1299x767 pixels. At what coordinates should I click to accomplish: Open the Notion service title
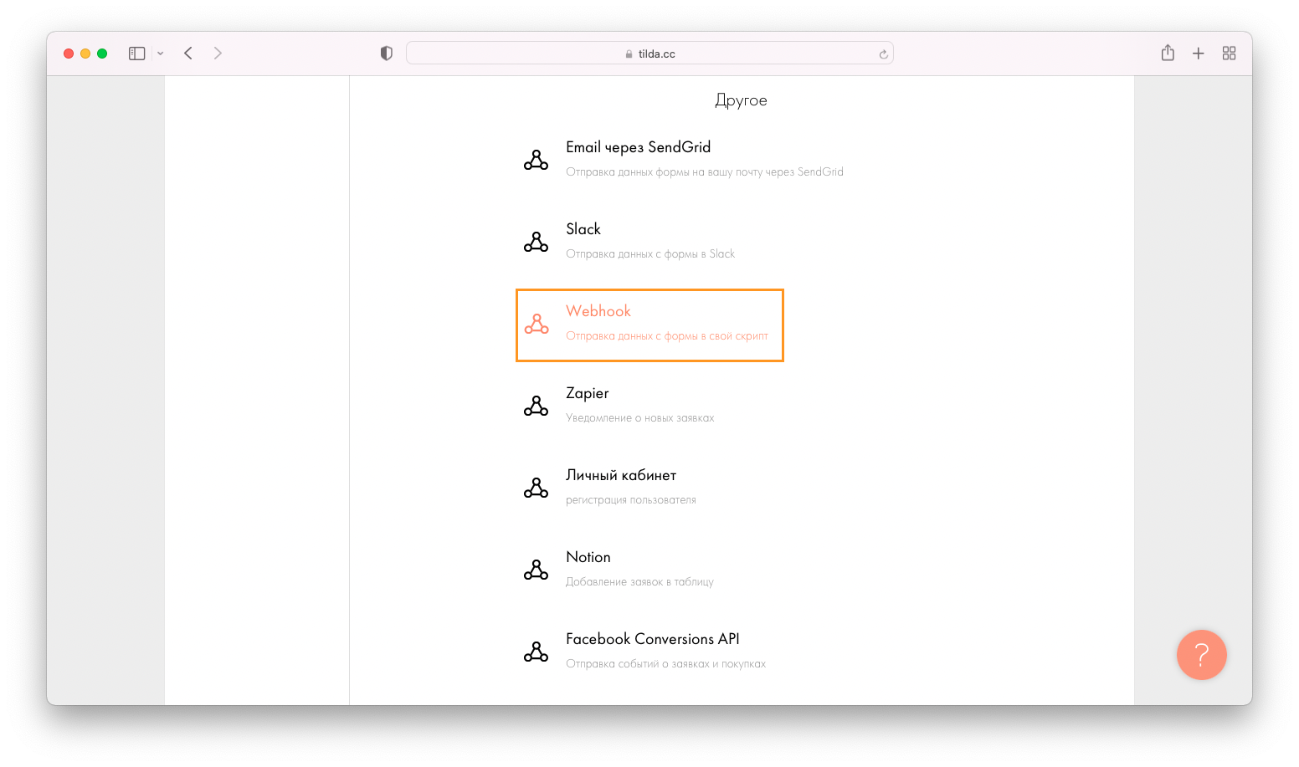click(x=588, y=557)
